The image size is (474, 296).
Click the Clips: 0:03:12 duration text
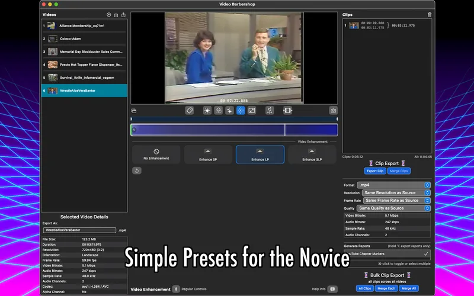click(x=353, y=157)
